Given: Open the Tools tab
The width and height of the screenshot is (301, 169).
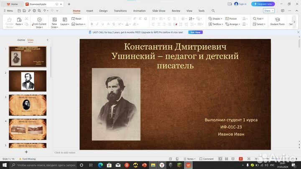Looking at the screenshot, I should coord(202,11).
